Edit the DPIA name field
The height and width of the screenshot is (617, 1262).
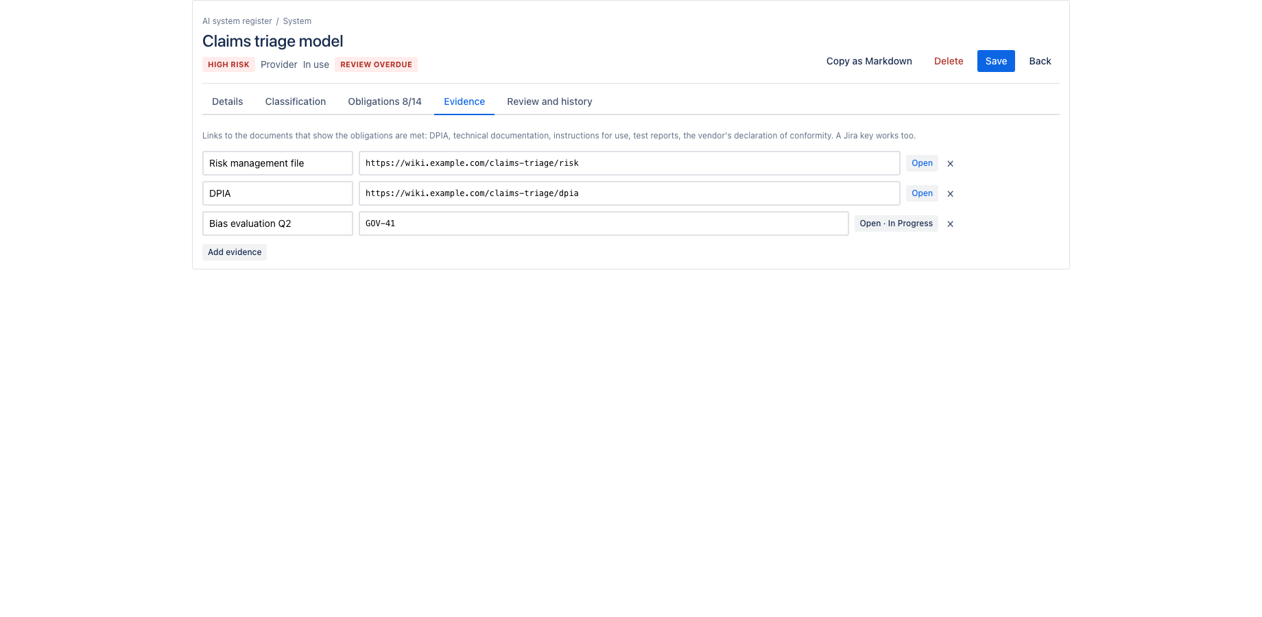coord(278,193)
